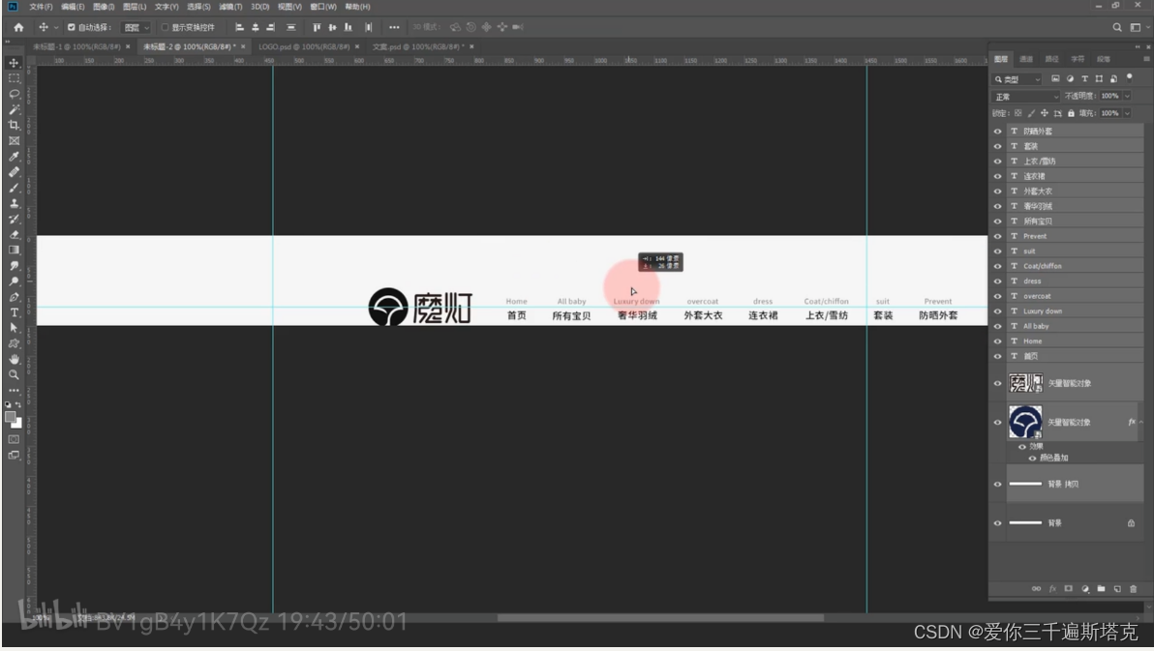This screenshot has height=651, width=1154.
Task: Toggle visibility of the 颜色叠加 effect
Action: [x=1033, y=458]
